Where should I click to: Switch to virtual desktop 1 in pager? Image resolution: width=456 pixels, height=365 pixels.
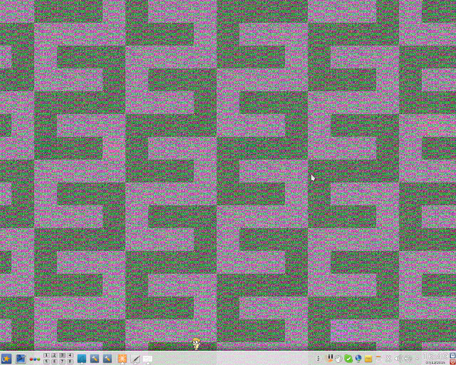coord(46,355)
